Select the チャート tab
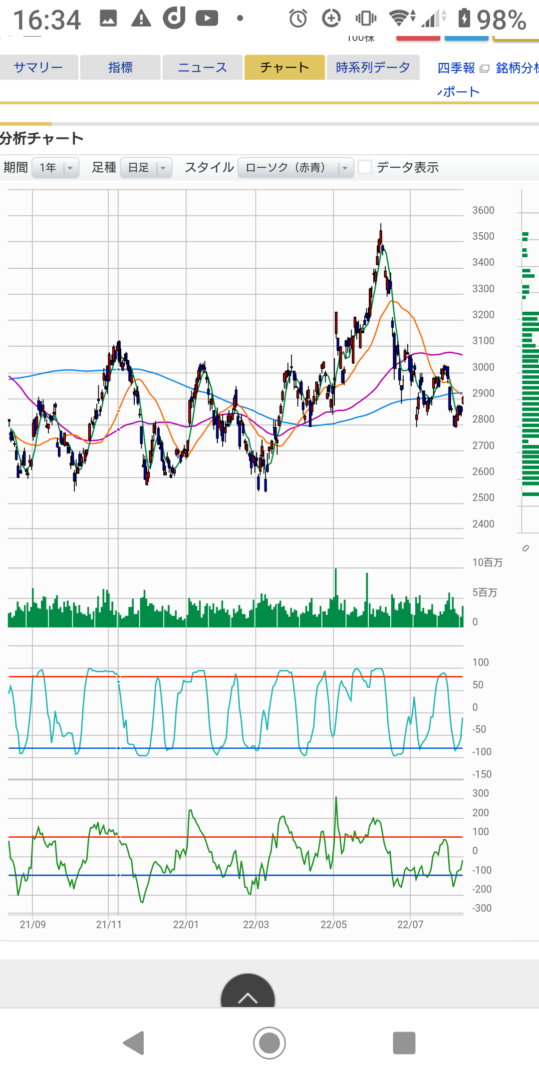The height and width of the screenshot is (1079, 539). point(284,67)
